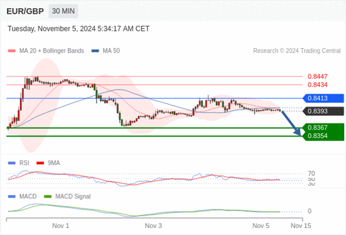The width and height of the screenshot is (346, 235).
Task: Click the 0.8393 current price tag
Action: tap(323, 111)
